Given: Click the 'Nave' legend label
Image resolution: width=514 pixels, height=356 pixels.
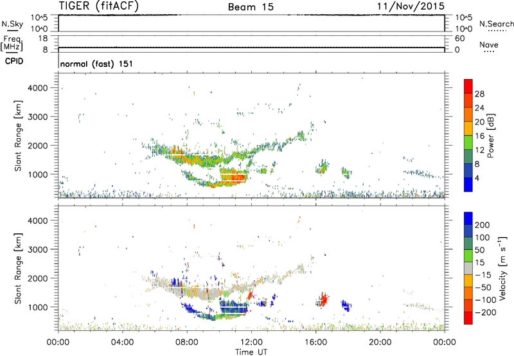Looking at the screenshot, I should coord(489,44).
